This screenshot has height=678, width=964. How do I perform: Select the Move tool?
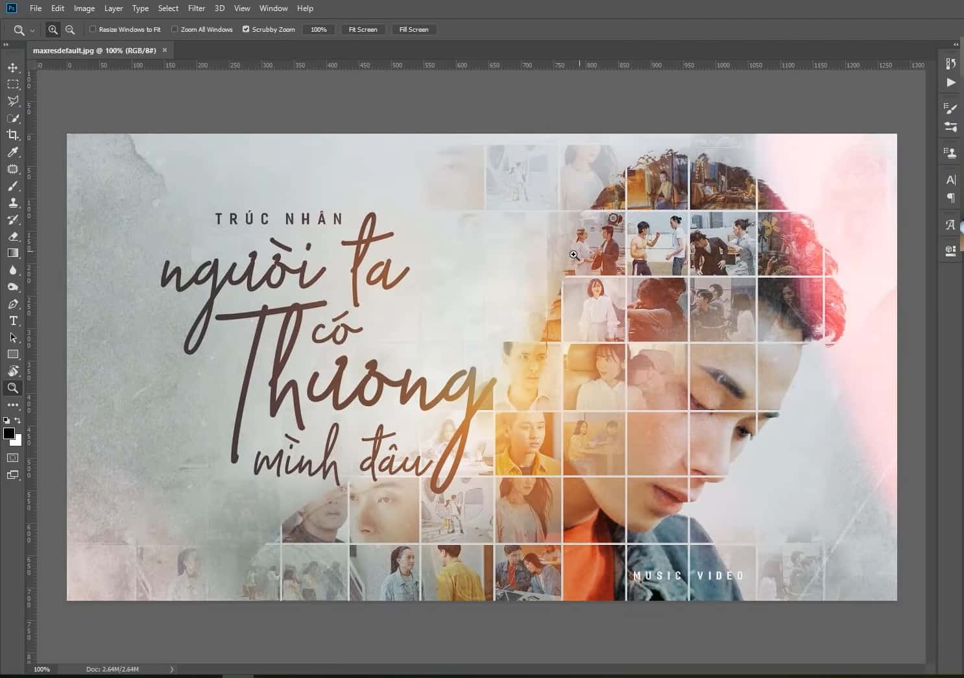point(13,67)
